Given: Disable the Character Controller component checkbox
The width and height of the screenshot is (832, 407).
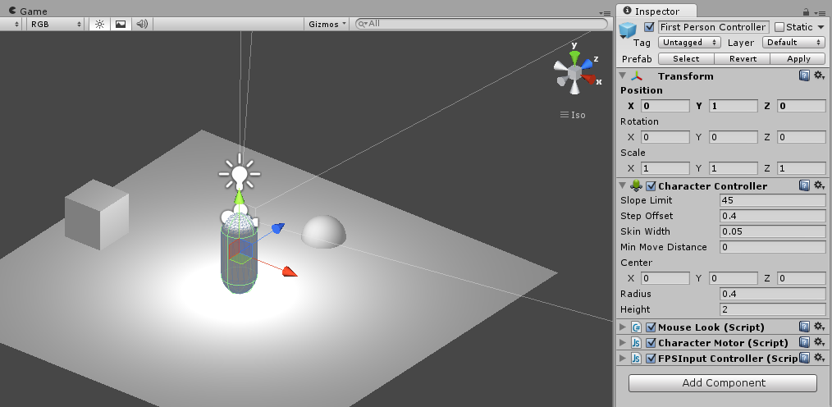Looking at the screenshot, I should pyautogui.click(x=651, y=186).
